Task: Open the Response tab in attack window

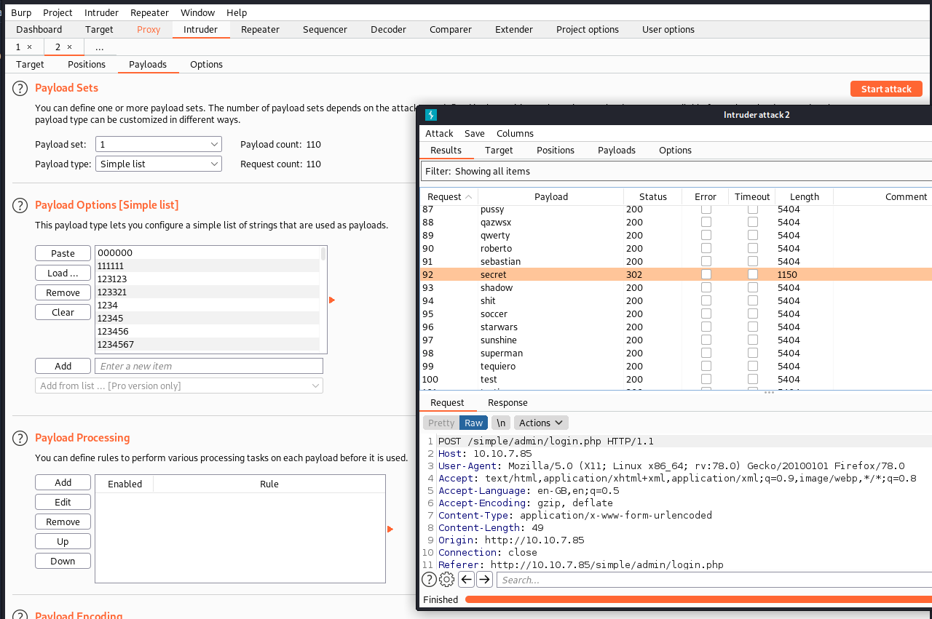Action: coord(508,402)
